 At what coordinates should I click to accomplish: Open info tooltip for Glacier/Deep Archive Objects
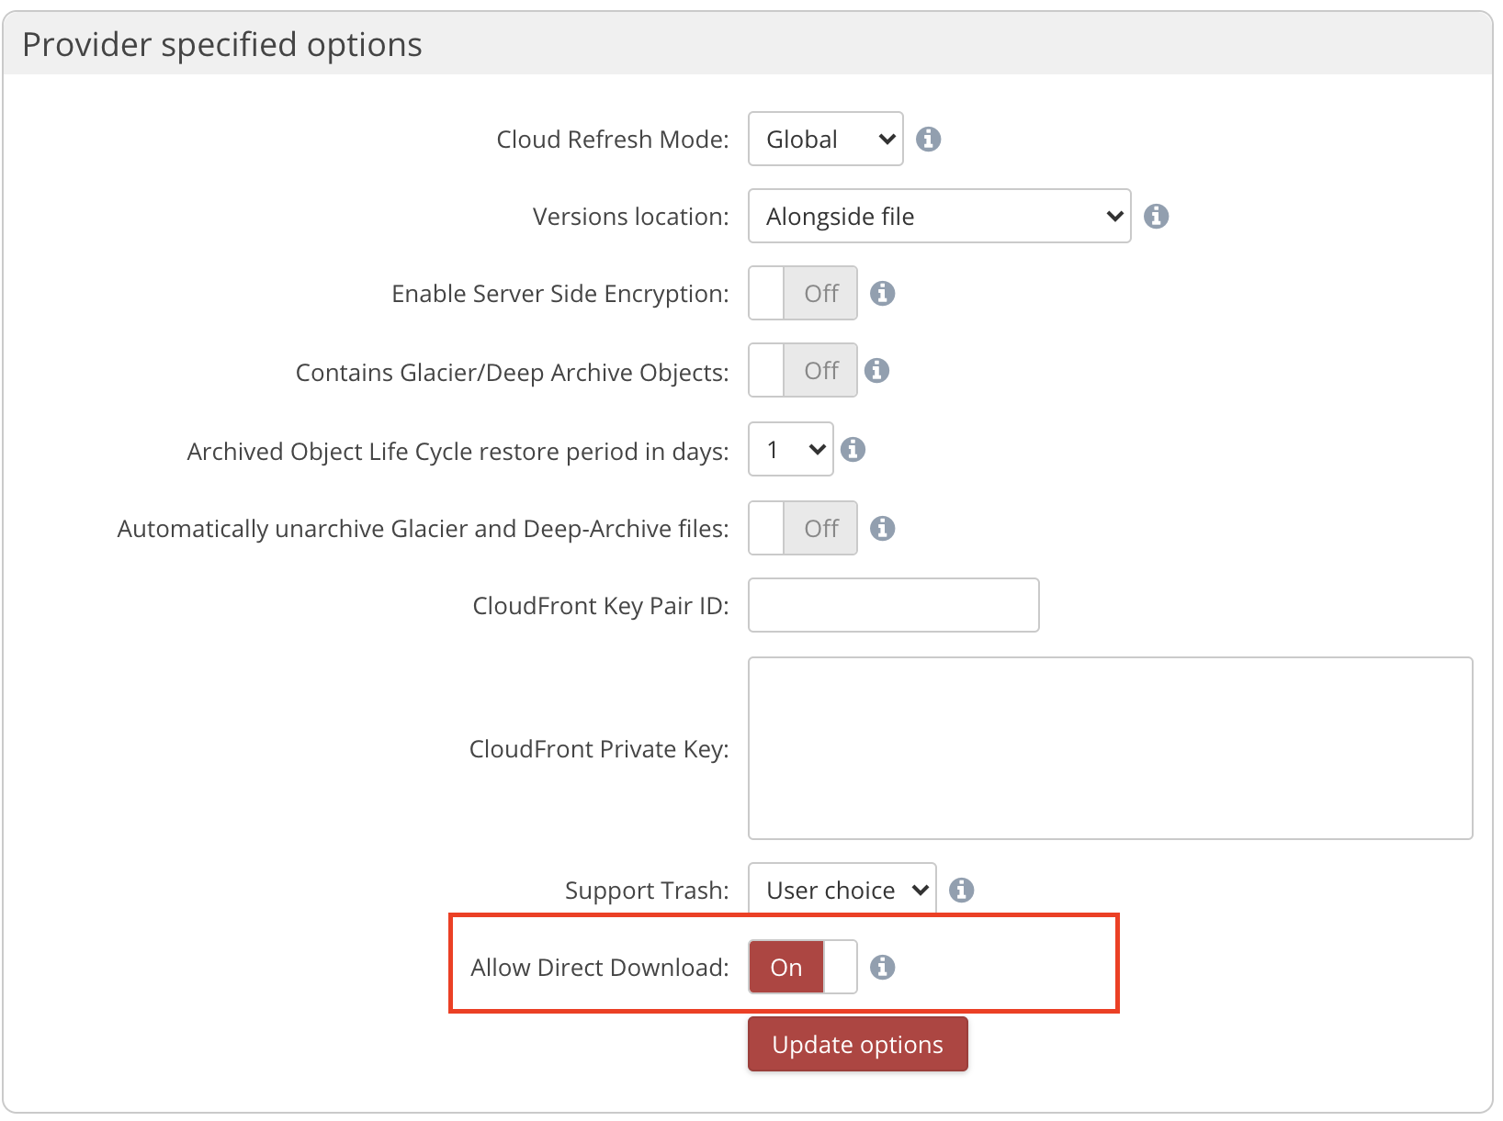[x=876, y=370]
